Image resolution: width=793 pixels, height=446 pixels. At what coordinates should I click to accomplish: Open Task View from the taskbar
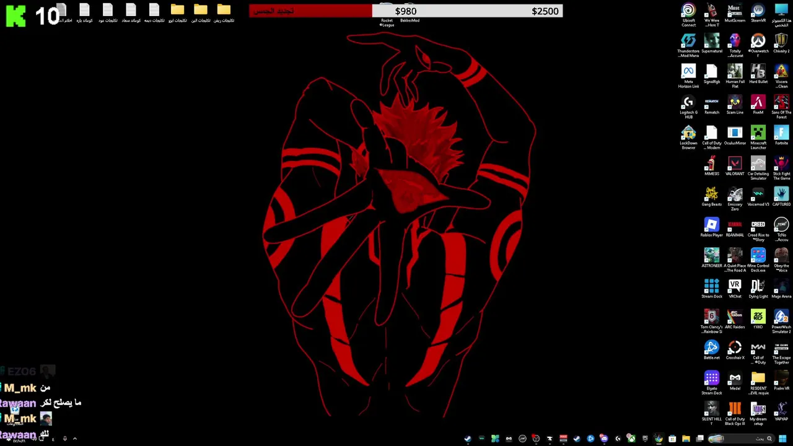pyautogui.click(x=699, y=439)
